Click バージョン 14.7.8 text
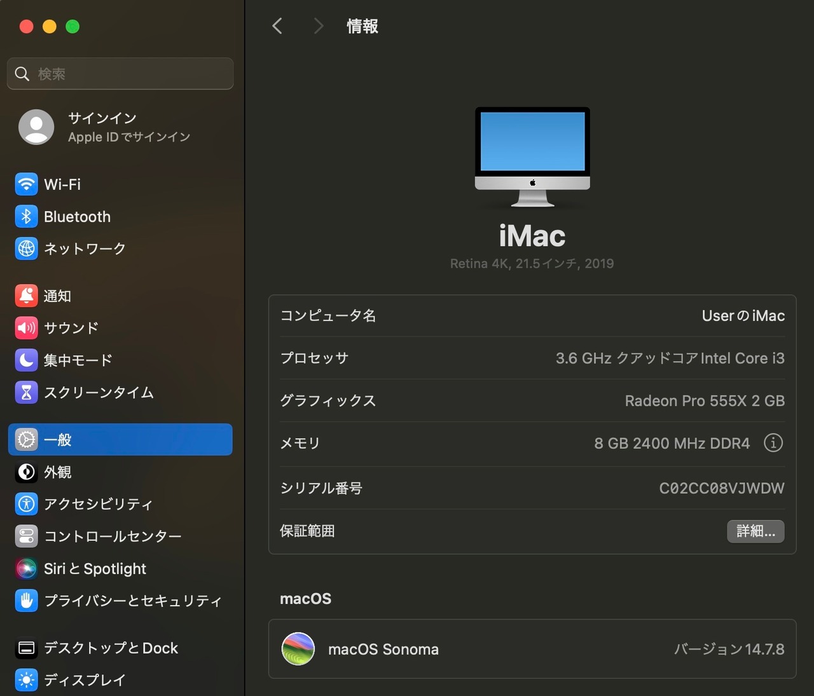 pos(729,649)
